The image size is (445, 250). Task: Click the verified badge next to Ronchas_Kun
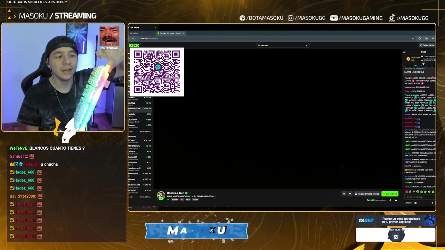(186, 193)
